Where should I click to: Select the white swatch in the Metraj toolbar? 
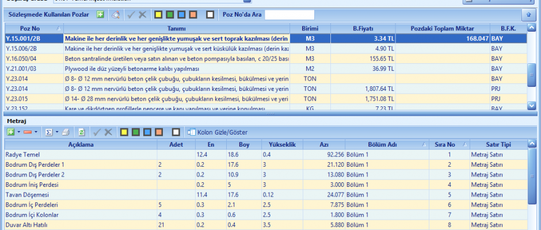tap(176, 132)
